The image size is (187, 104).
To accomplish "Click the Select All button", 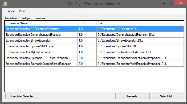I will click(x=166, y=96).
